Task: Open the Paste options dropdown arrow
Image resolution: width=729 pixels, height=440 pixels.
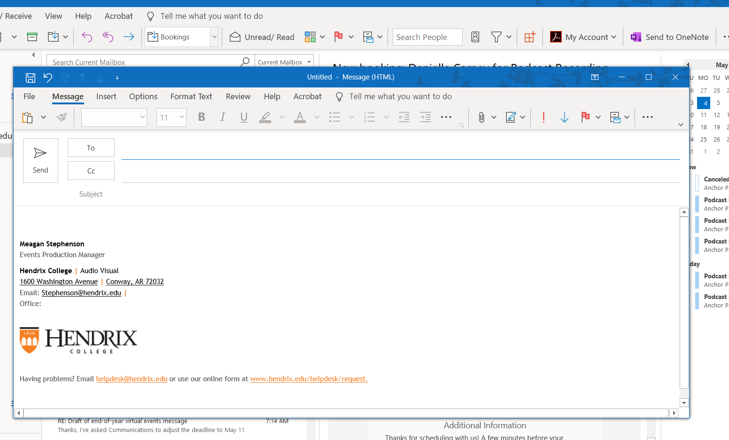Action: pyautogui.click(x=43, y=118)
